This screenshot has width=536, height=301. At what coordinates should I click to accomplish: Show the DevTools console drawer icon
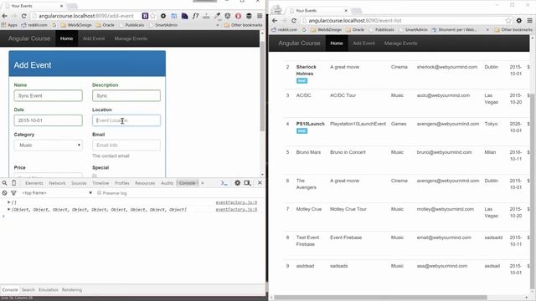(224, 183)
